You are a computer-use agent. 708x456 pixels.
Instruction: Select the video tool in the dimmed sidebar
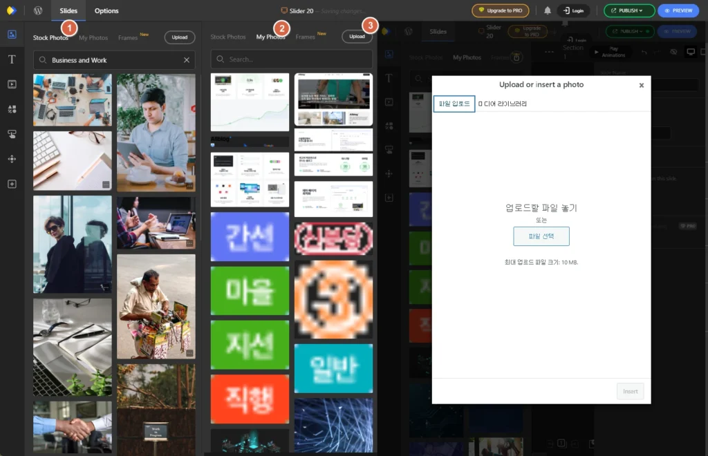(x=389, y=102)
